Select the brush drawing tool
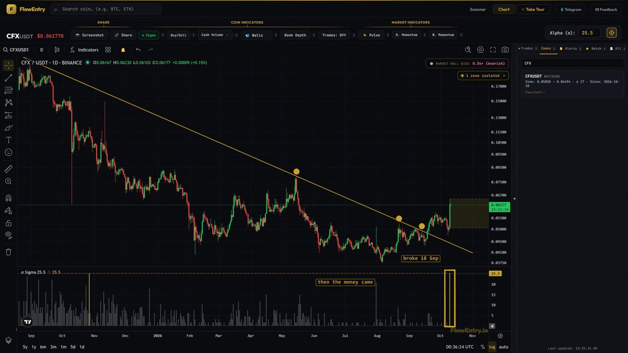This screenshot has width=628, height=353. tap(8, 128)
